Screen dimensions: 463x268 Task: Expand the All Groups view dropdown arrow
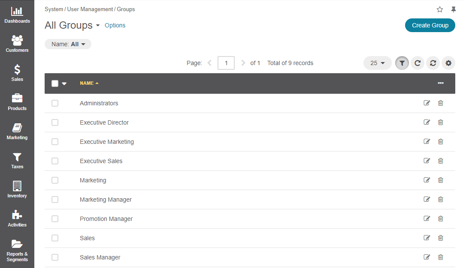tap(98, 26)
